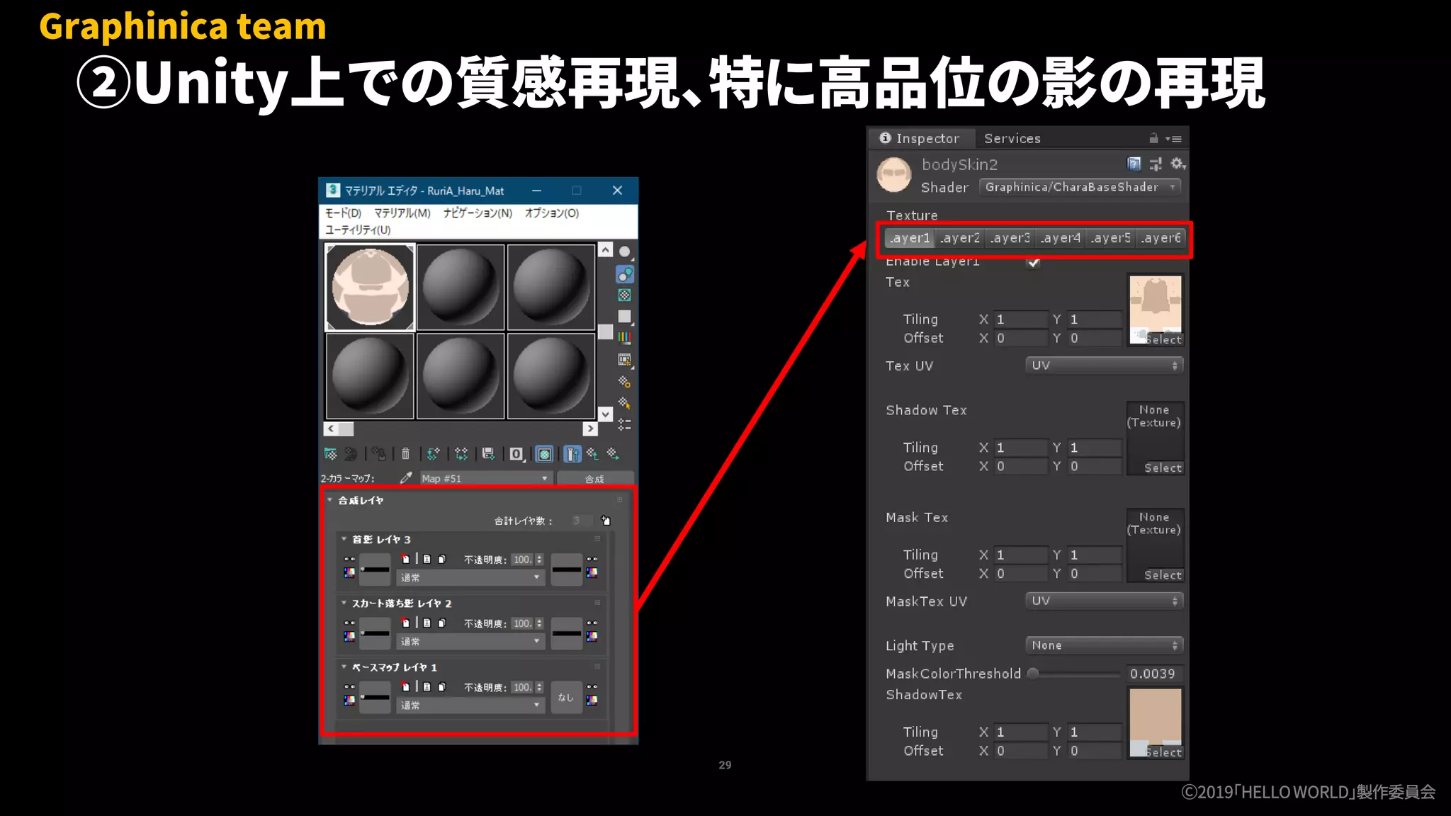1451x816 pixels.
Task: Click the なし mask button on ベースマップ レイヤ 1
Action: tap(566, 697)
